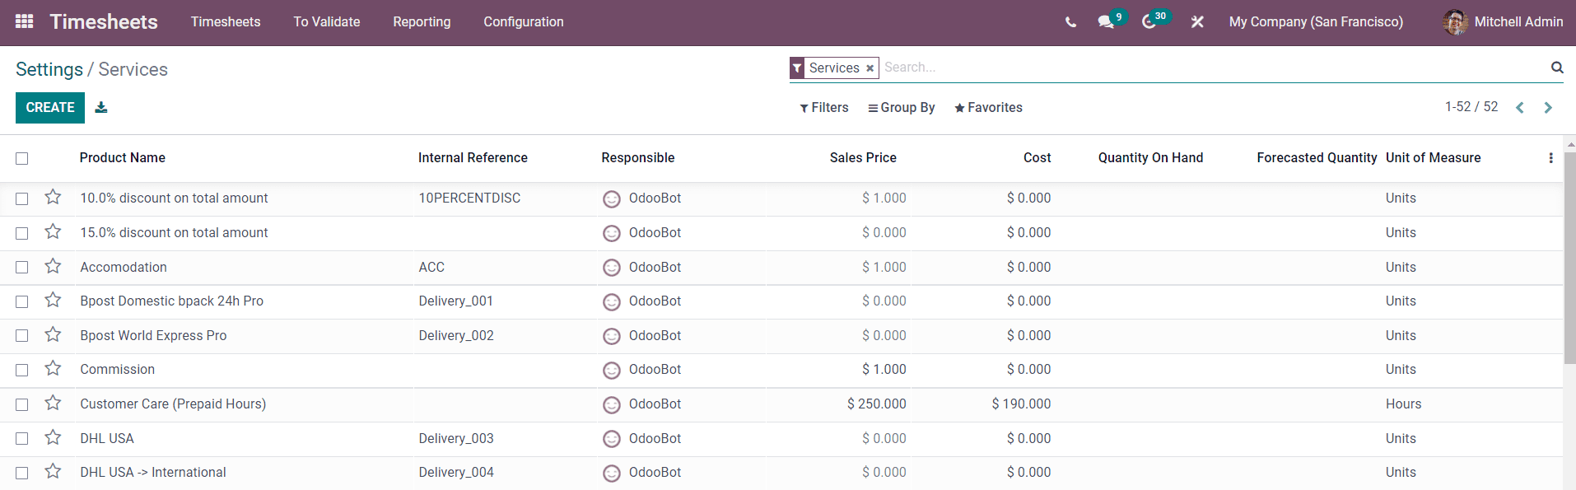Check the Accomodation row checkbox
1576x490 pixels.
click(x=22, y=268)
